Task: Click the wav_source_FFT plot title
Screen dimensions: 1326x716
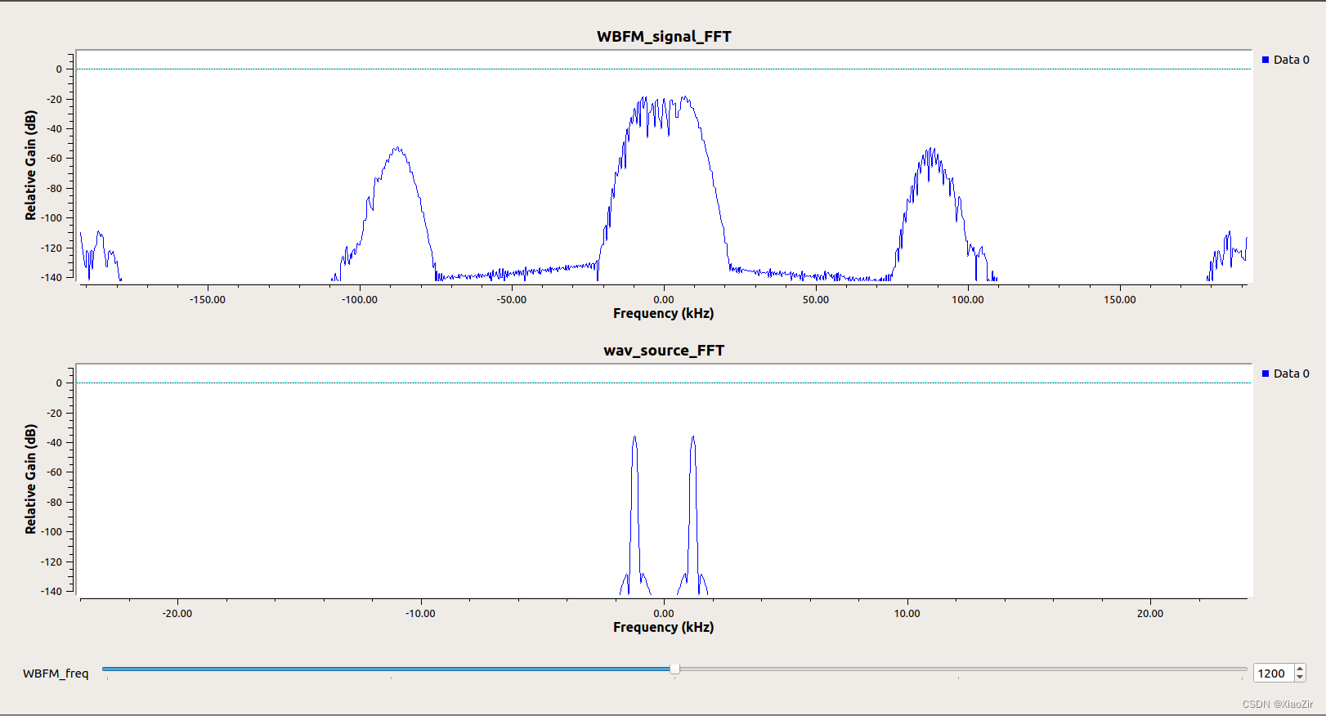Action: 664,351
